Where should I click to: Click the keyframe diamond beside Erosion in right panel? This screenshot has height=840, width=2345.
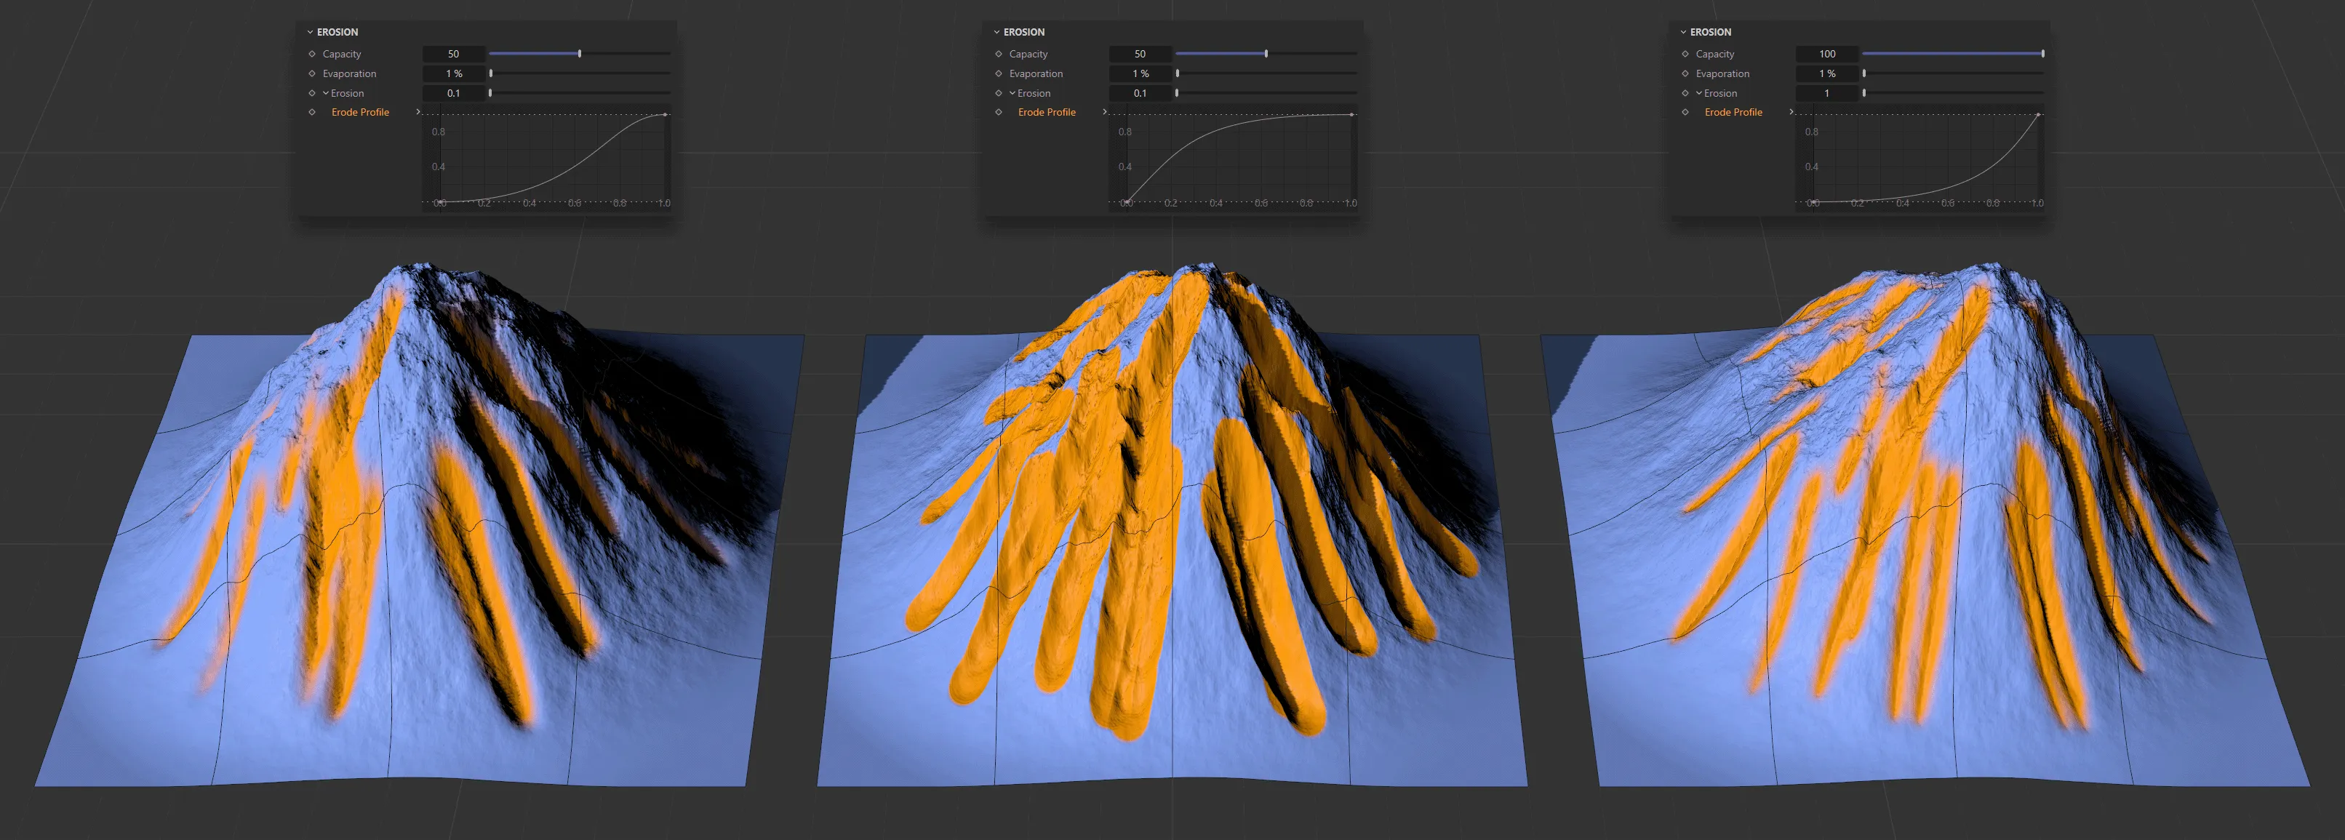point(1685,93)
